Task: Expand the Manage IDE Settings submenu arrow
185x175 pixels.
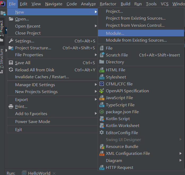Action: point(96,85)
